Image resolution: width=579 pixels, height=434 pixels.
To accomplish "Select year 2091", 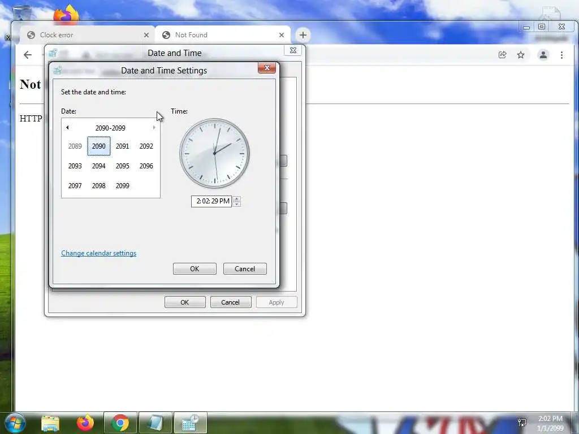I will [123, 146].
